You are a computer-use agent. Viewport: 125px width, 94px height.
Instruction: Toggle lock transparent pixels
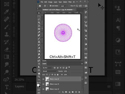47,75
